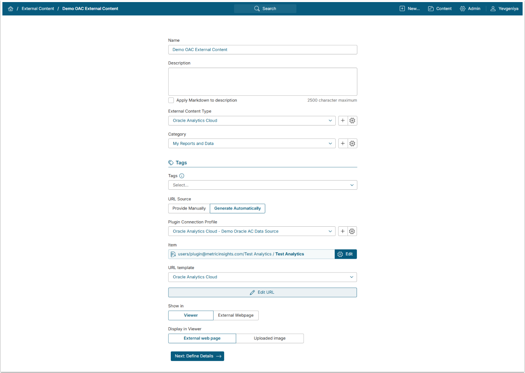Image resolution: width=525 pixels, height=373 pixels.
Task: Add a new Category with plus
Action: click(343, 144)
